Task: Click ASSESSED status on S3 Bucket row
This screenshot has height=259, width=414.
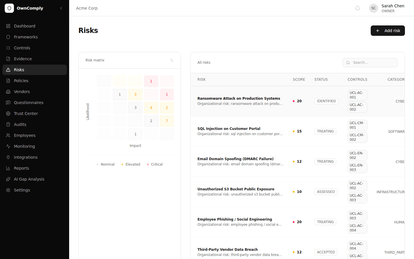Action: coord(326,192)
